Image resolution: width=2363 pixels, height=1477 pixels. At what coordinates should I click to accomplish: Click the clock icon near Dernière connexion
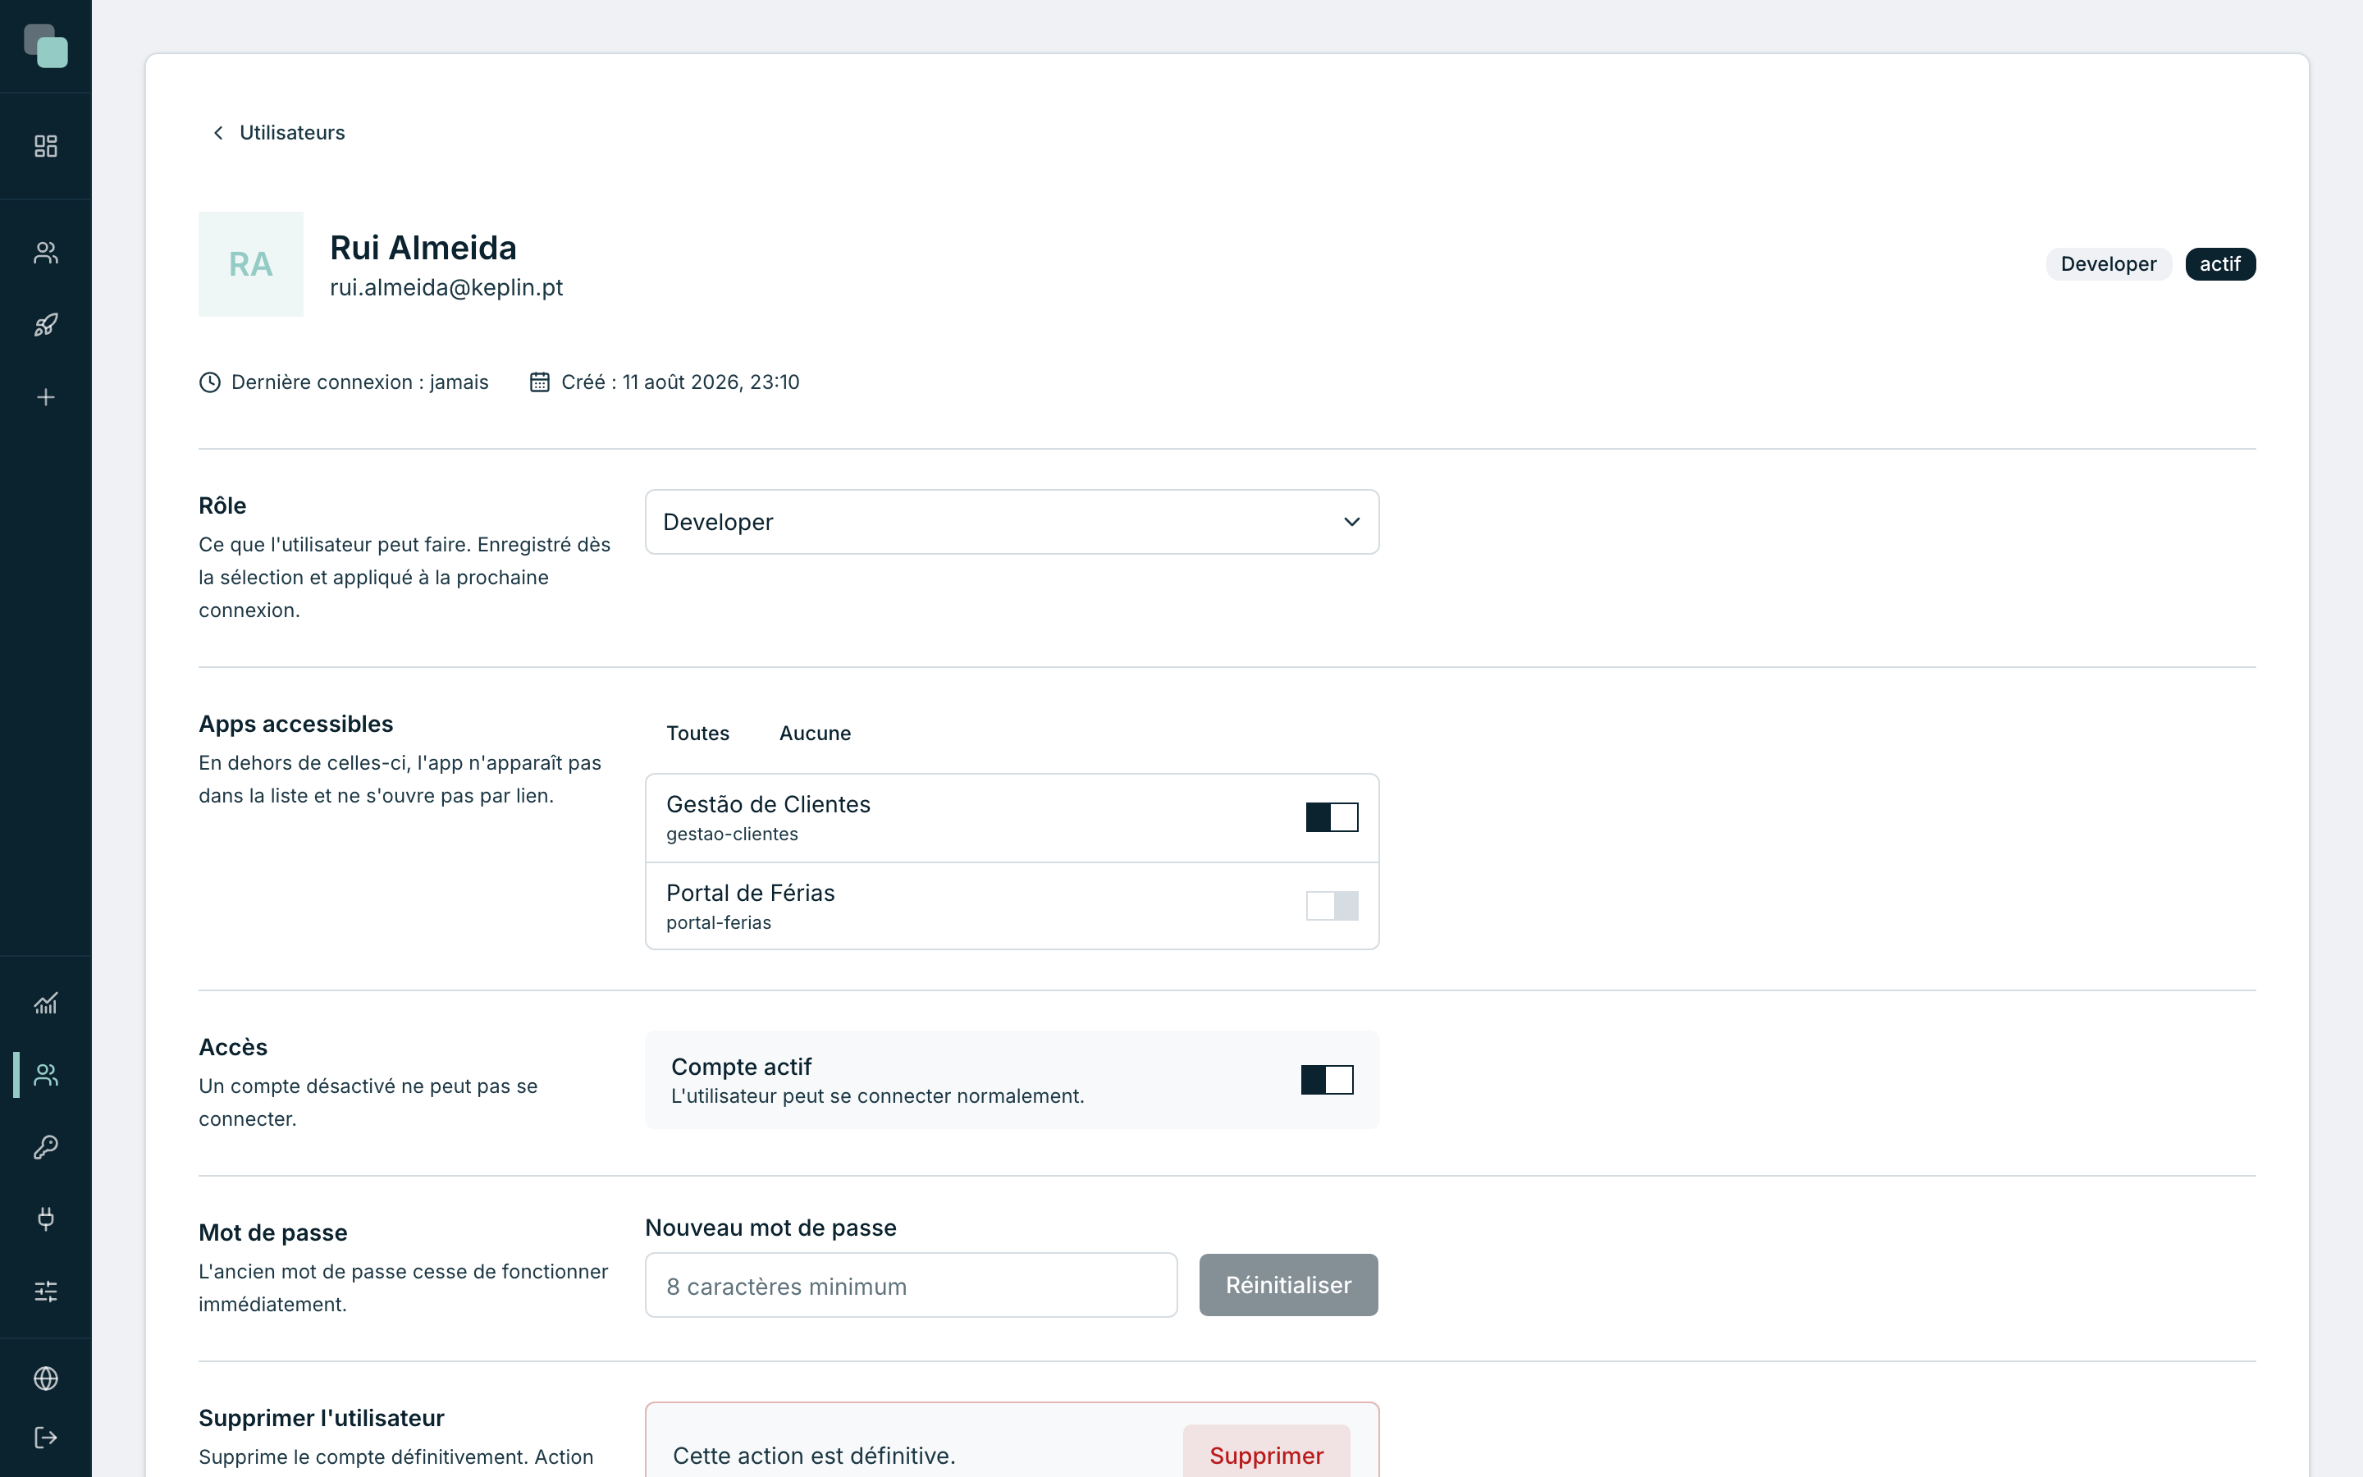pyautogui.click(x=210, y=382)
